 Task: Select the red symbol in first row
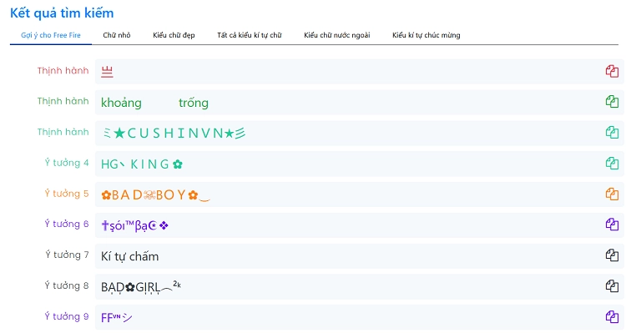pyautogui.click(x=107, y=72)
